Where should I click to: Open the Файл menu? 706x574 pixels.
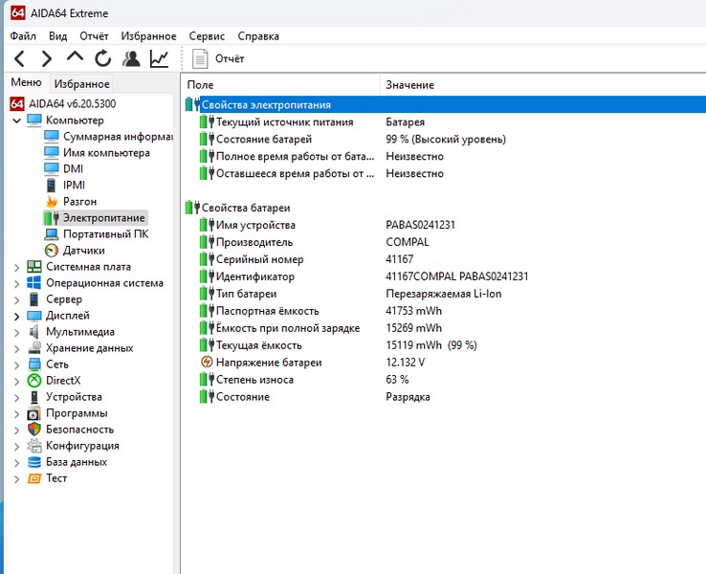23,36
